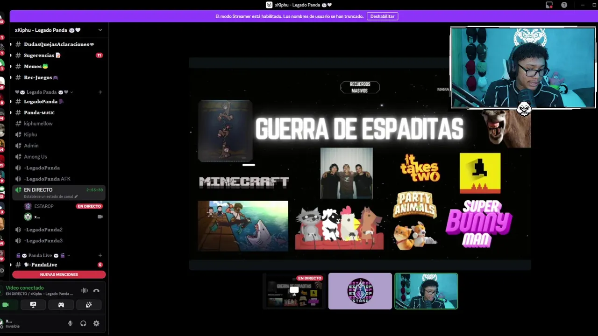Add a channel to the Legado Panda category

pos(100,92)
